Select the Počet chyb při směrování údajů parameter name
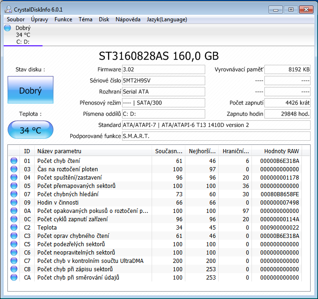This screenshot has width=318, height=299. point(78,277)
